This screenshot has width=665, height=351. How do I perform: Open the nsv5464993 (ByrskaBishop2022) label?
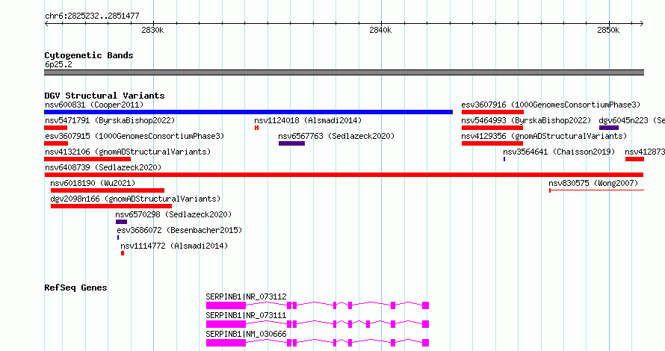(x=526, y=120)
